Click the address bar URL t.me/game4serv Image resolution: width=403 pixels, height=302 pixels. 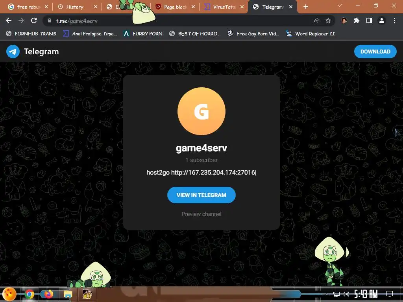(77, 21)
